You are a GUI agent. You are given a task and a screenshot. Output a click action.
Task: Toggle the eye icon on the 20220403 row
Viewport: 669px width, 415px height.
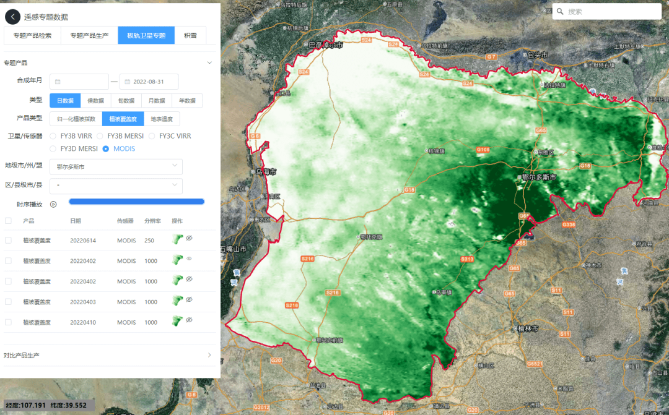click(x=189, y=299)
